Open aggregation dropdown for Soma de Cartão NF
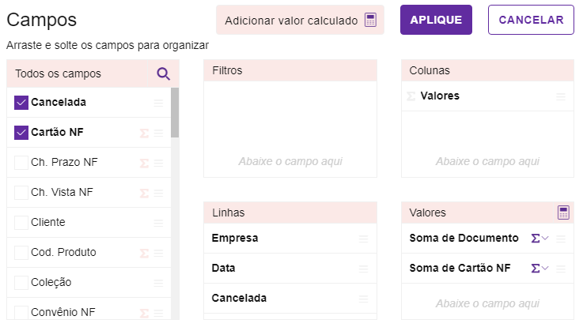 click(539, 269)
